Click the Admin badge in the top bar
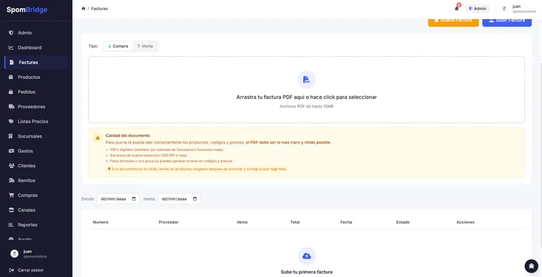The image size is (542, 277). pos(478,9)
